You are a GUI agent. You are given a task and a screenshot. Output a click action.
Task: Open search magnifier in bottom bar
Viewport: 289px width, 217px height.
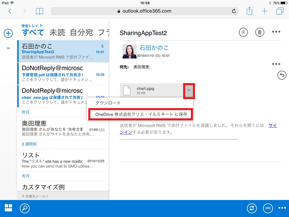tap(25, 208)
